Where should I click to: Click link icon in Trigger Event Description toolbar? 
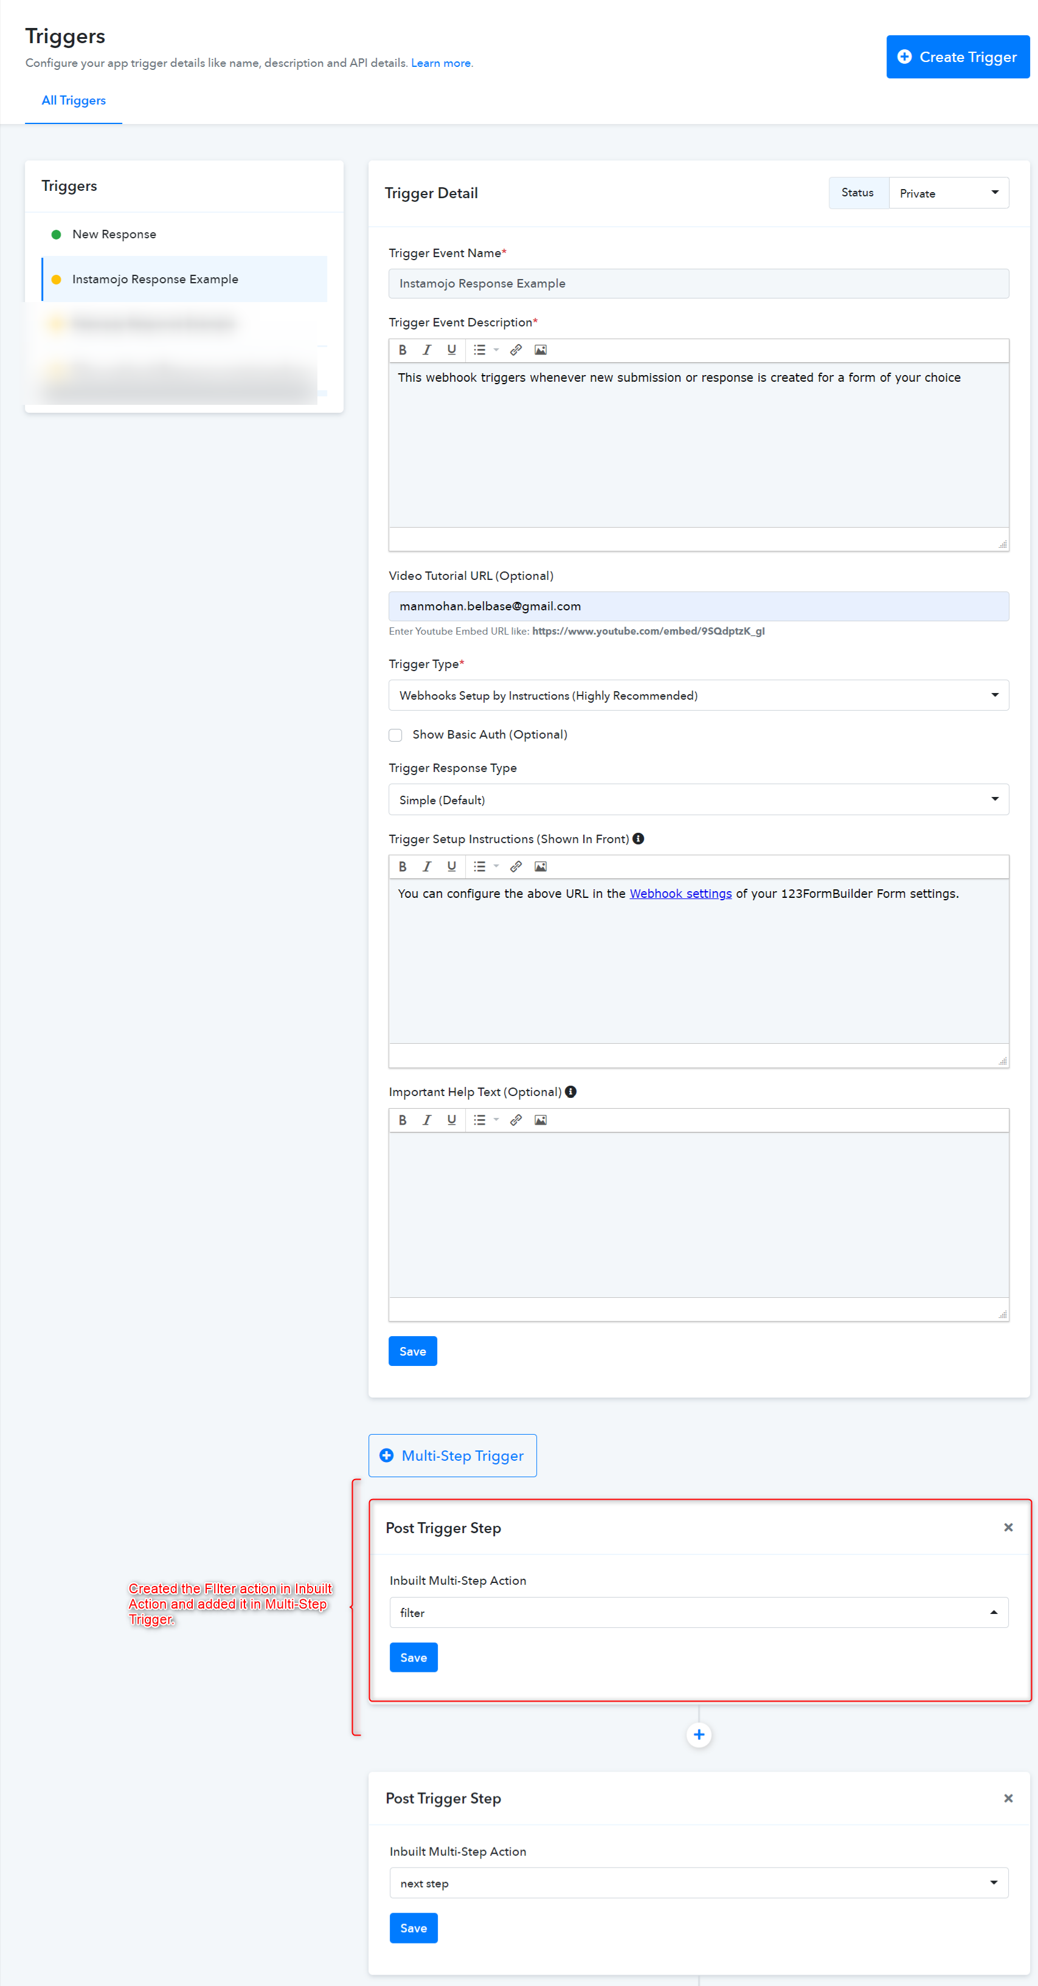[516, 350]
